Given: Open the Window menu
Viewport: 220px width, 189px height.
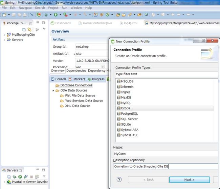Looking at the screenshot, I should pos(76,8).
